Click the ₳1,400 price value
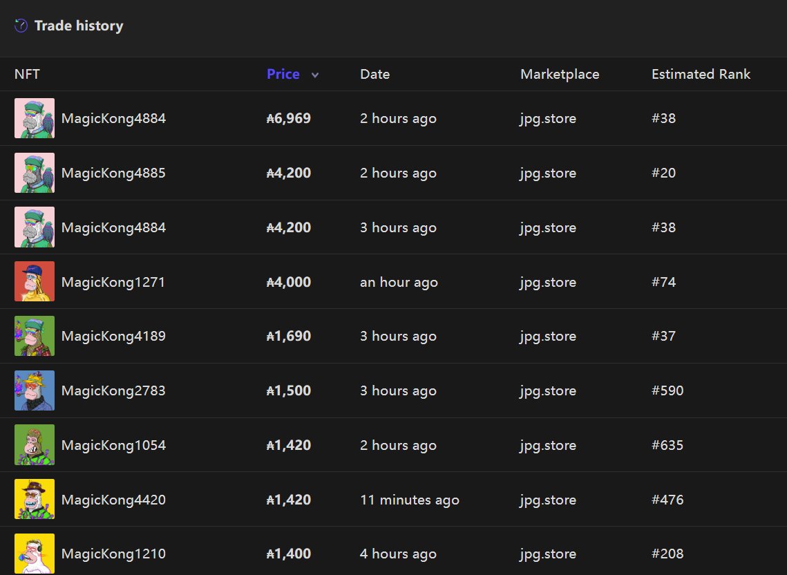 coord(289,554)
